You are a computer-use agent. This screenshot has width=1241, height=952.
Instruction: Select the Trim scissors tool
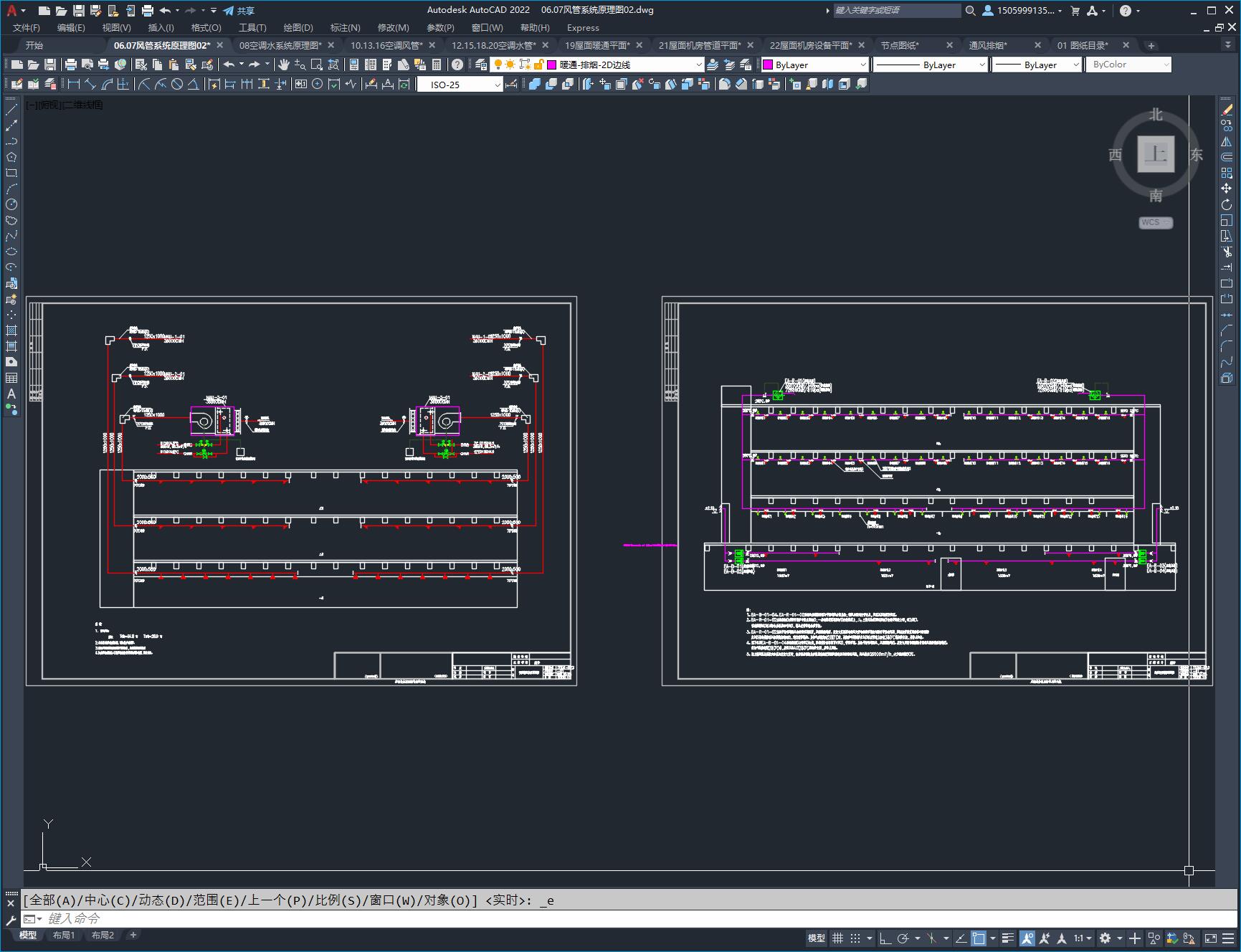coord(1227,252)
